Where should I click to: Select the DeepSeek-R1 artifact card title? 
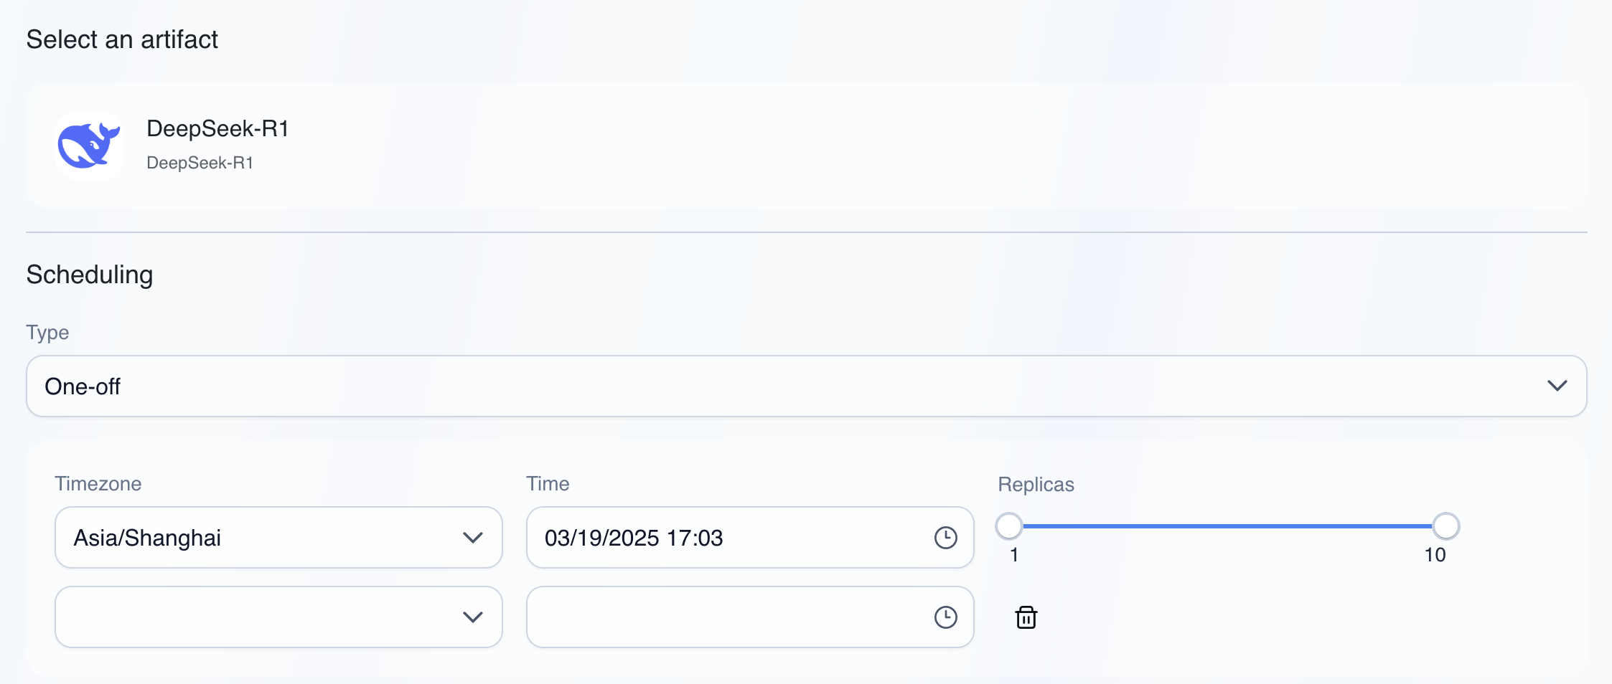click(217, 128)
